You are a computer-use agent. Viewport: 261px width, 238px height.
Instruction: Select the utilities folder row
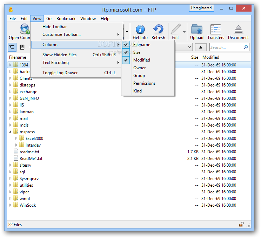point(129,185)
